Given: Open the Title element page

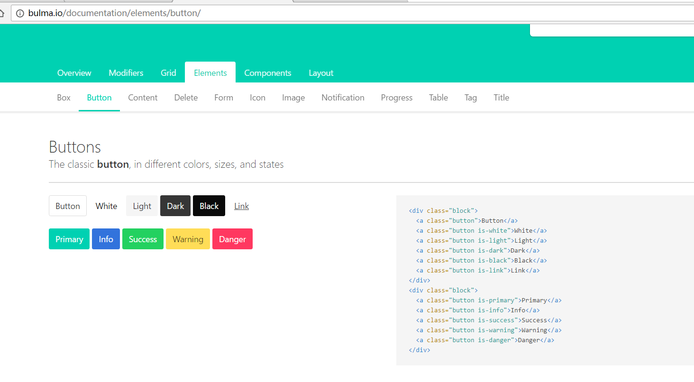Looking at the screenshot, I should [501, 98].
